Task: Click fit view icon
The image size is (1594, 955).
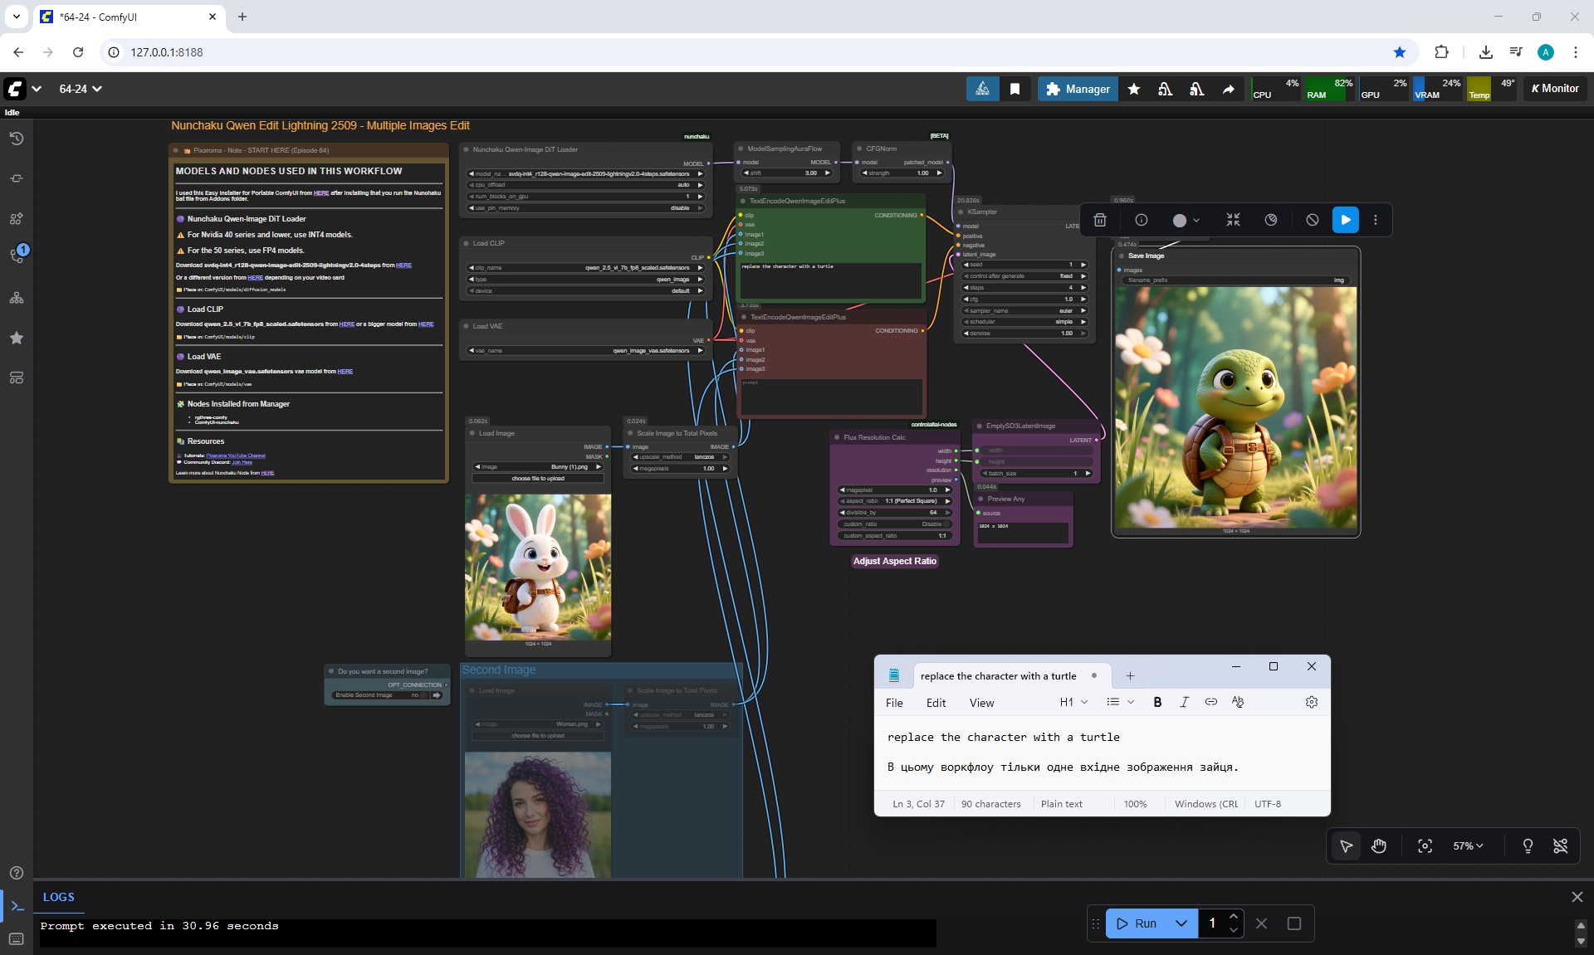Action: click(x=1425, y=845)
